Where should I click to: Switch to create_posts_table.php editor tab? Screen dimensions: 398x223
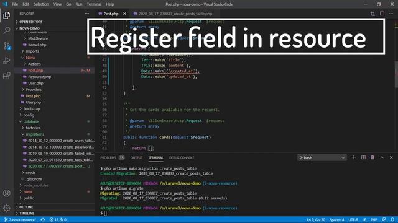(175, 14)
